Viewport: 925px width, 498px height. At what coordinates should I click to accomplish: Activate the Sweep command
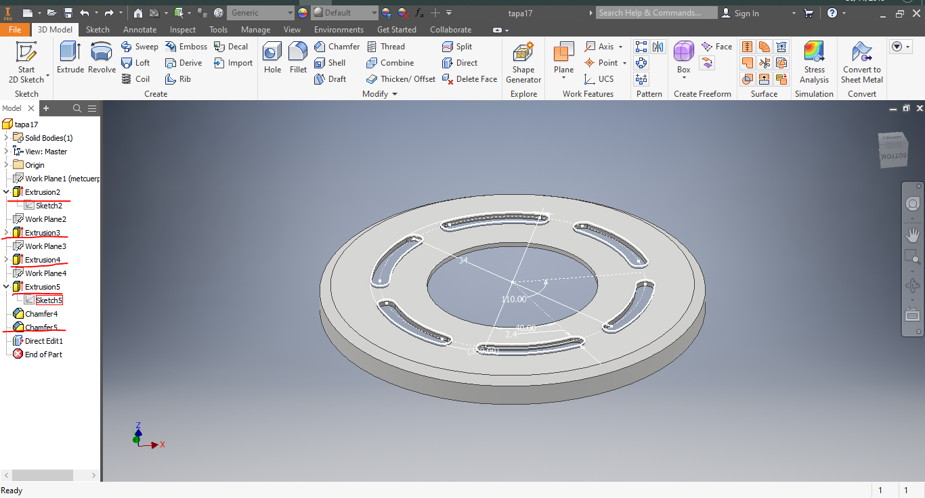pyautogui.click(x=139, y=47)
